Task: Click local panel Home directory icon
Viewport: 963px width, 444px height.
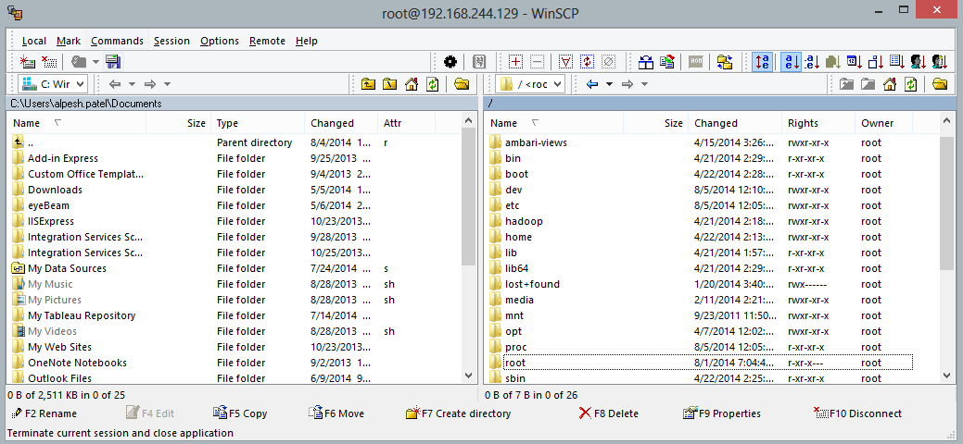Action: pyautogui.click(x=412, y=84)
